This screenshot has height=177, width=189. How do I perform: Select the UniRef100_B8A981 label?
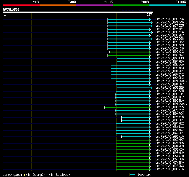point(170,71)
